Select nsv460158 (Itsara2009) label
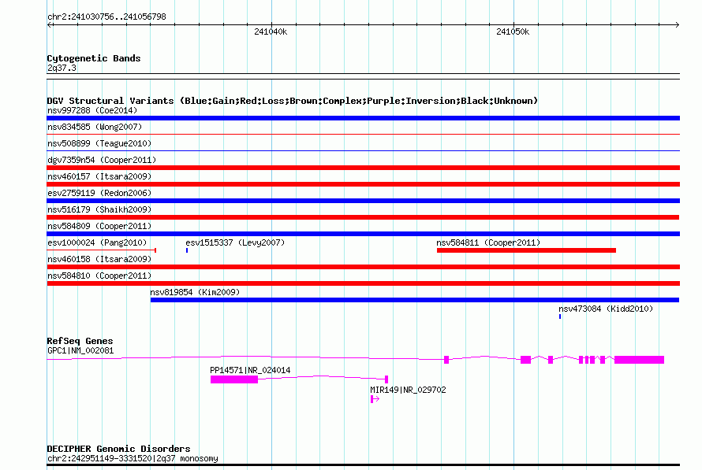This screenshot has height=470, width=702. coord(99,259)
